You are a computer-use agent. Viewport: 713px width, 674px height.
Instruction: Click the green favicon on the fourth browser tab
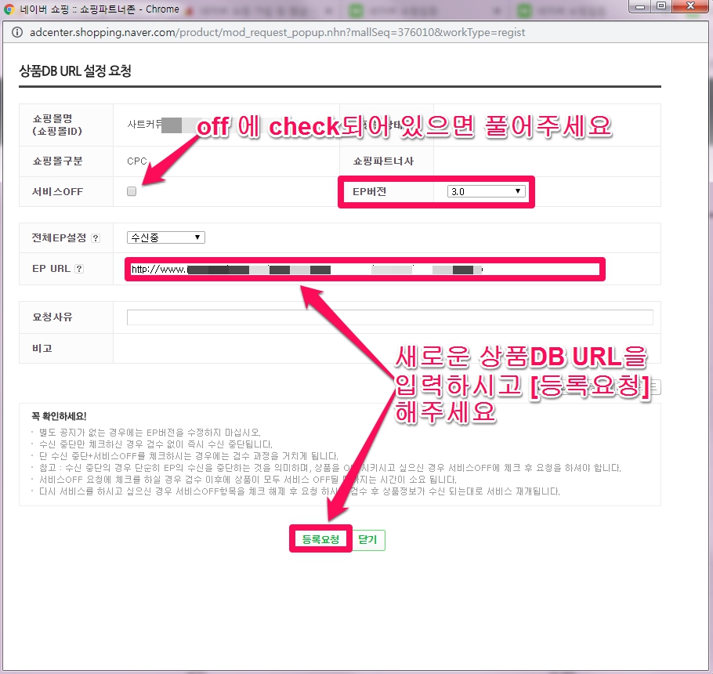524,9
